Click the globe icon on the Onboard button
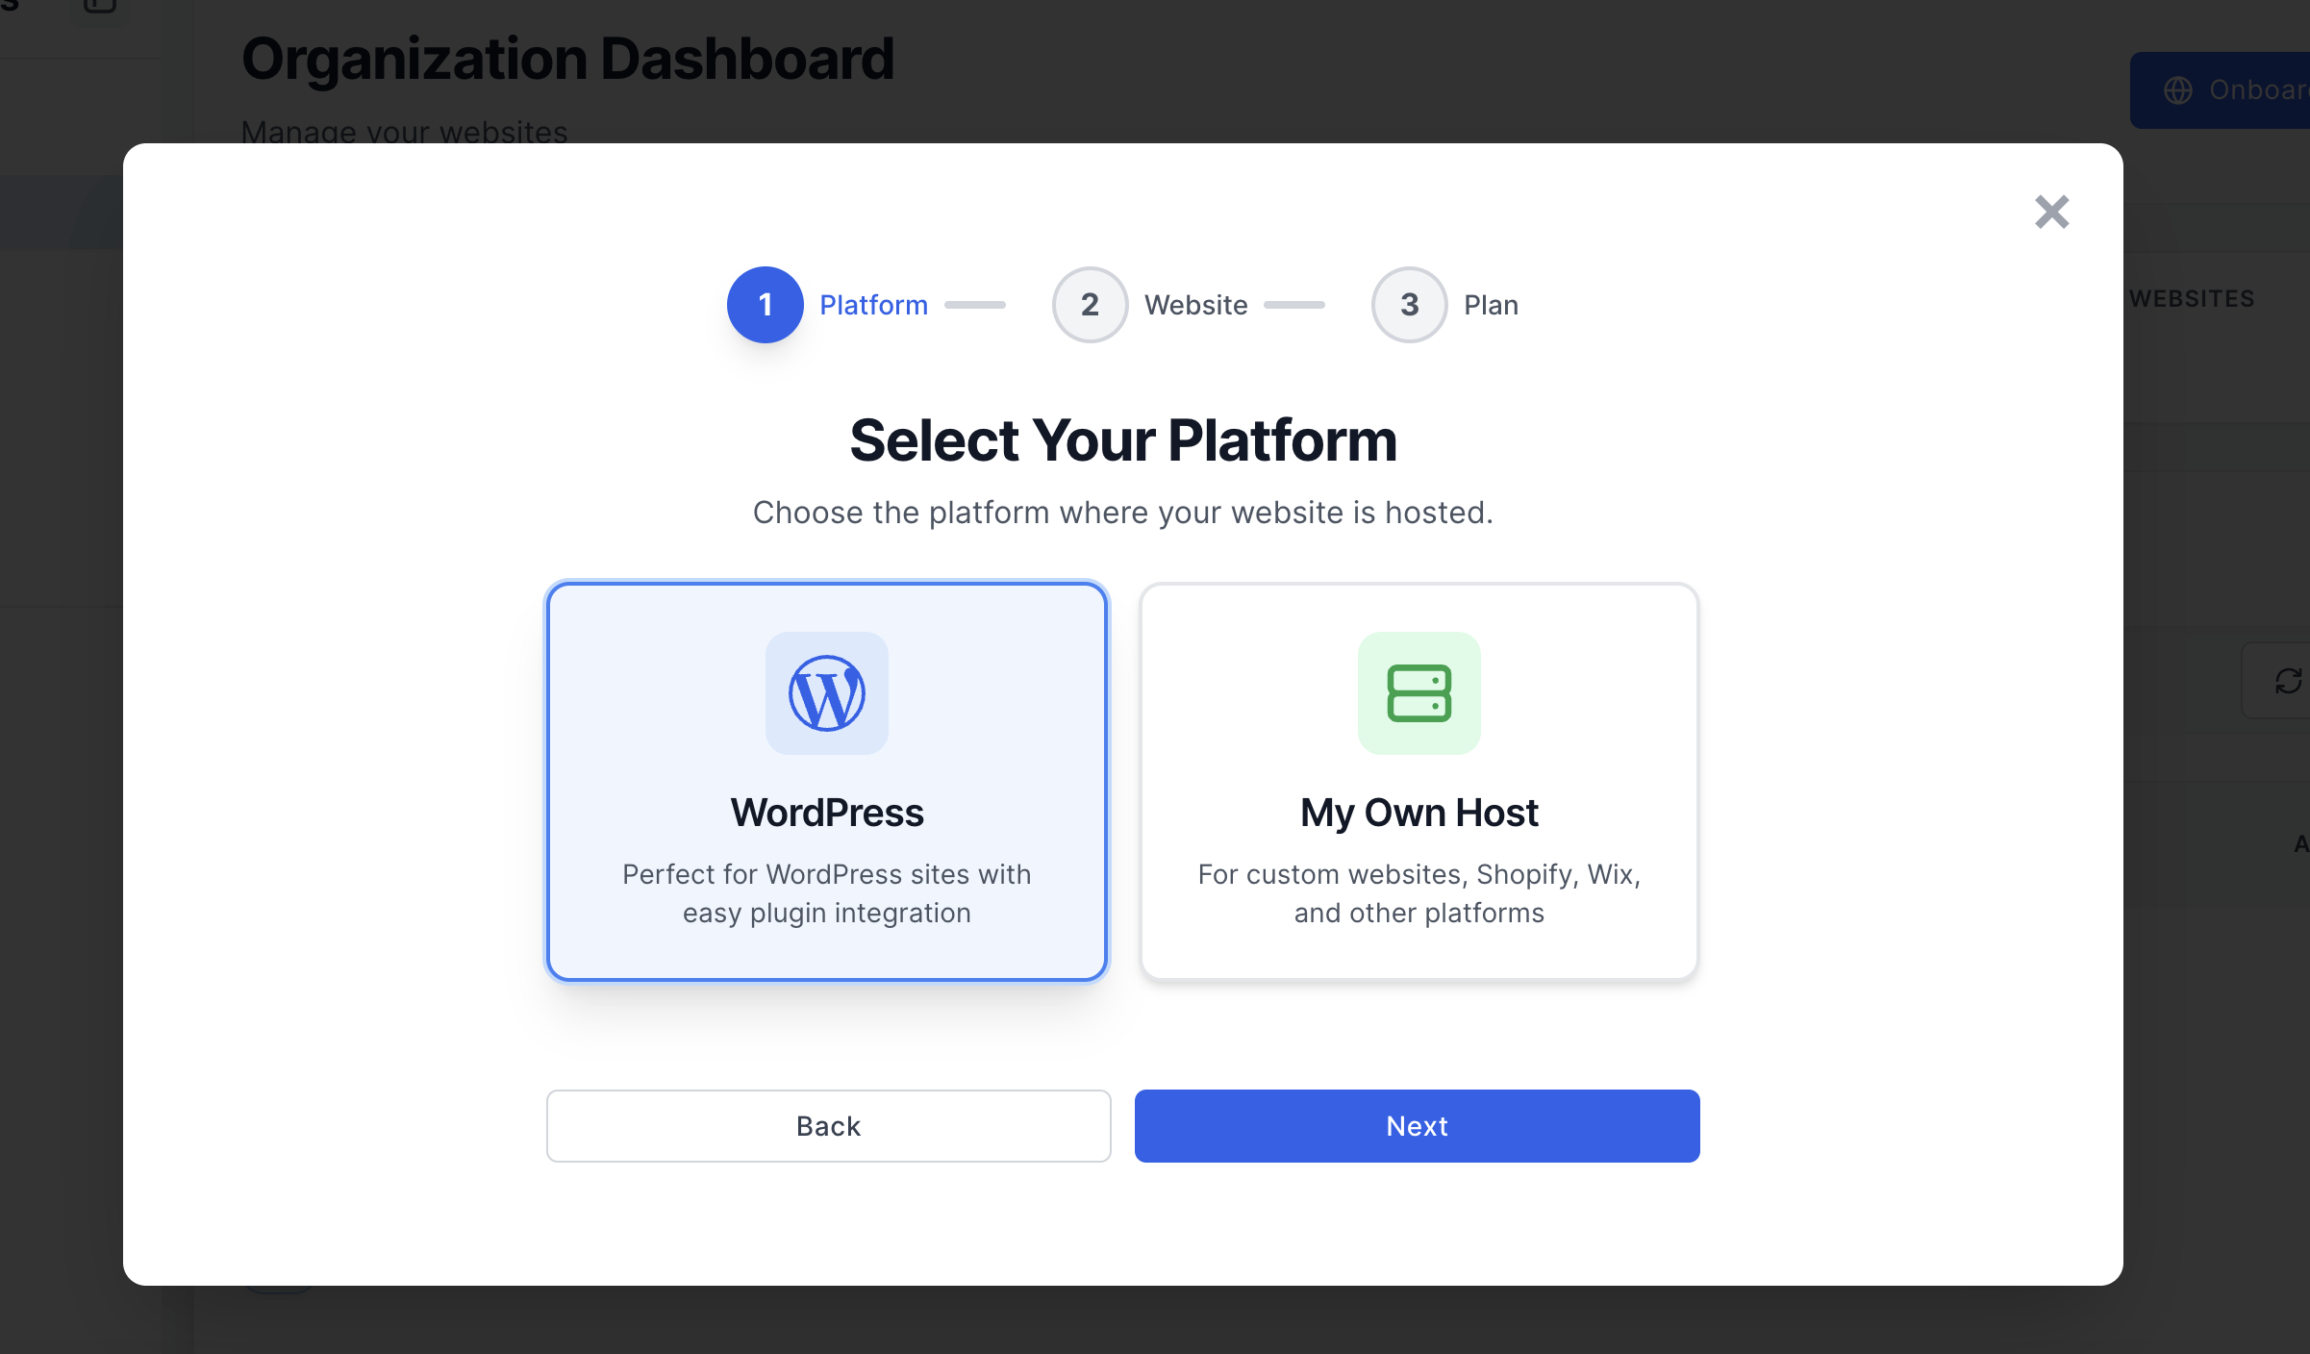Screen dimensions: 2310x1354 pos(2180,89)
